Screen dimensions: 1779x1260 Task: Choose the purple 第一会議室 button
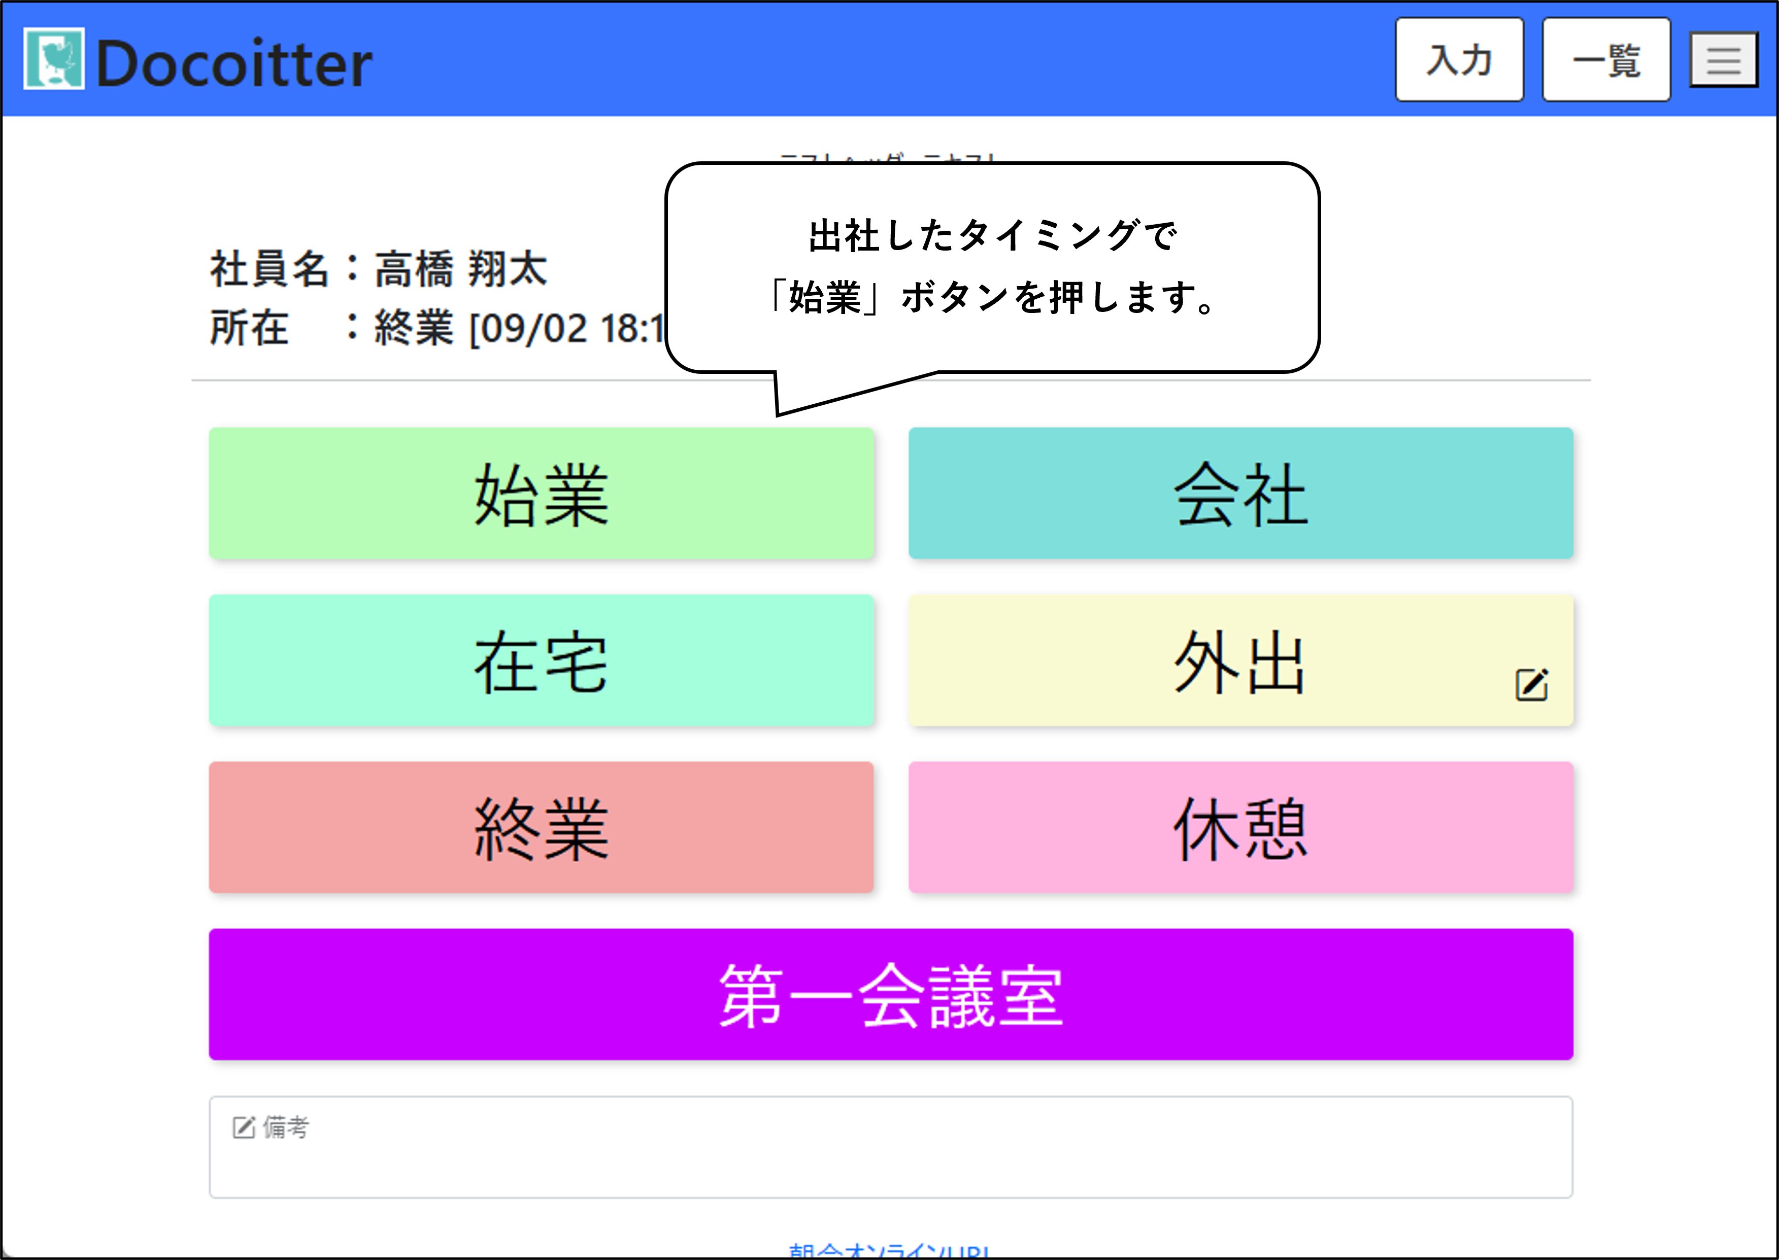tap(890, 994)
